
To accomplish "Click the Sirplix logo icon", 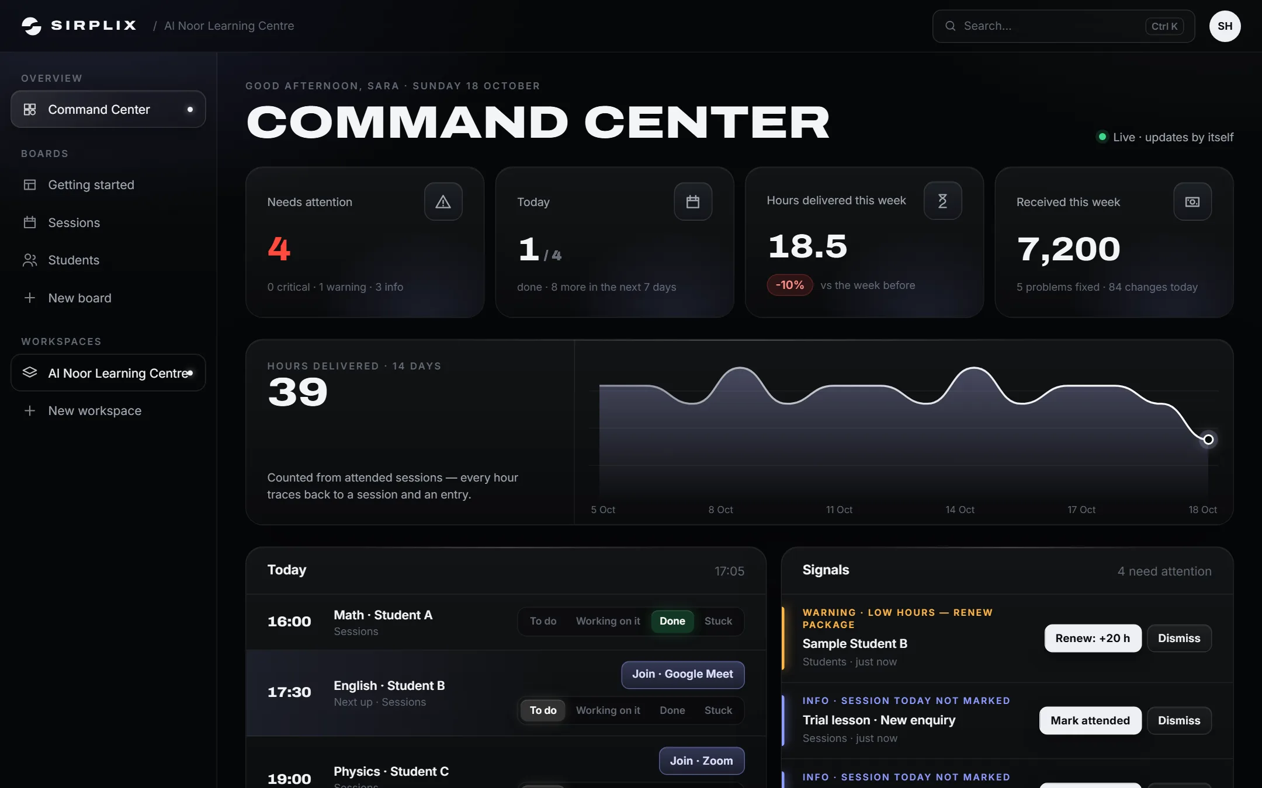I will [x=32, y=26].
